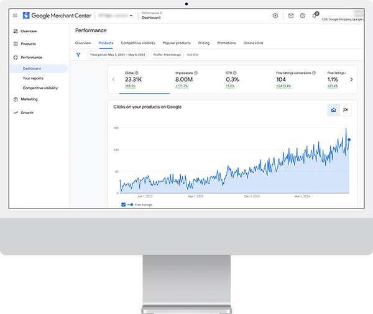Switch to the area chart view
This screenshot has height=314, width=373.
(x=334, y=110)
